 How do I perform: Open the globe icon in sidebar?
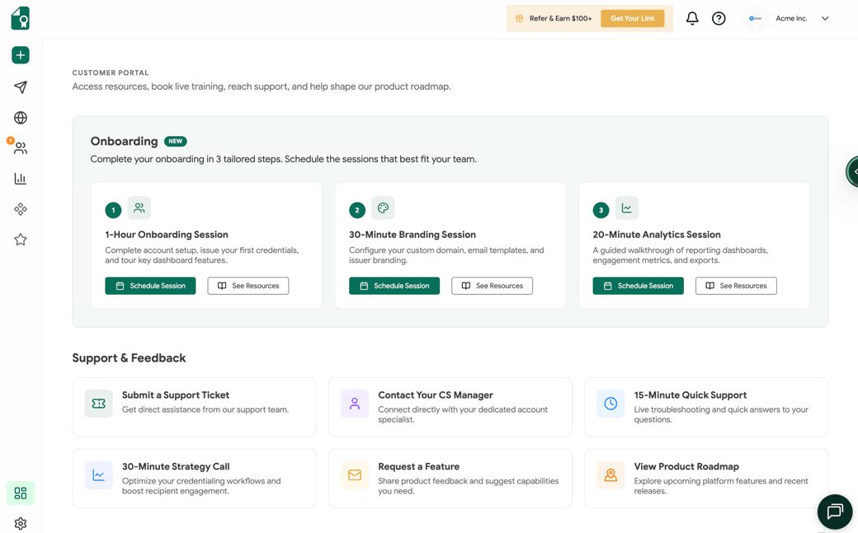point(21,118)
